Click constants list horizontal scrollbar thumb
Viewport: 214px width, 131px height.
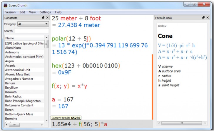coord(14,125)
